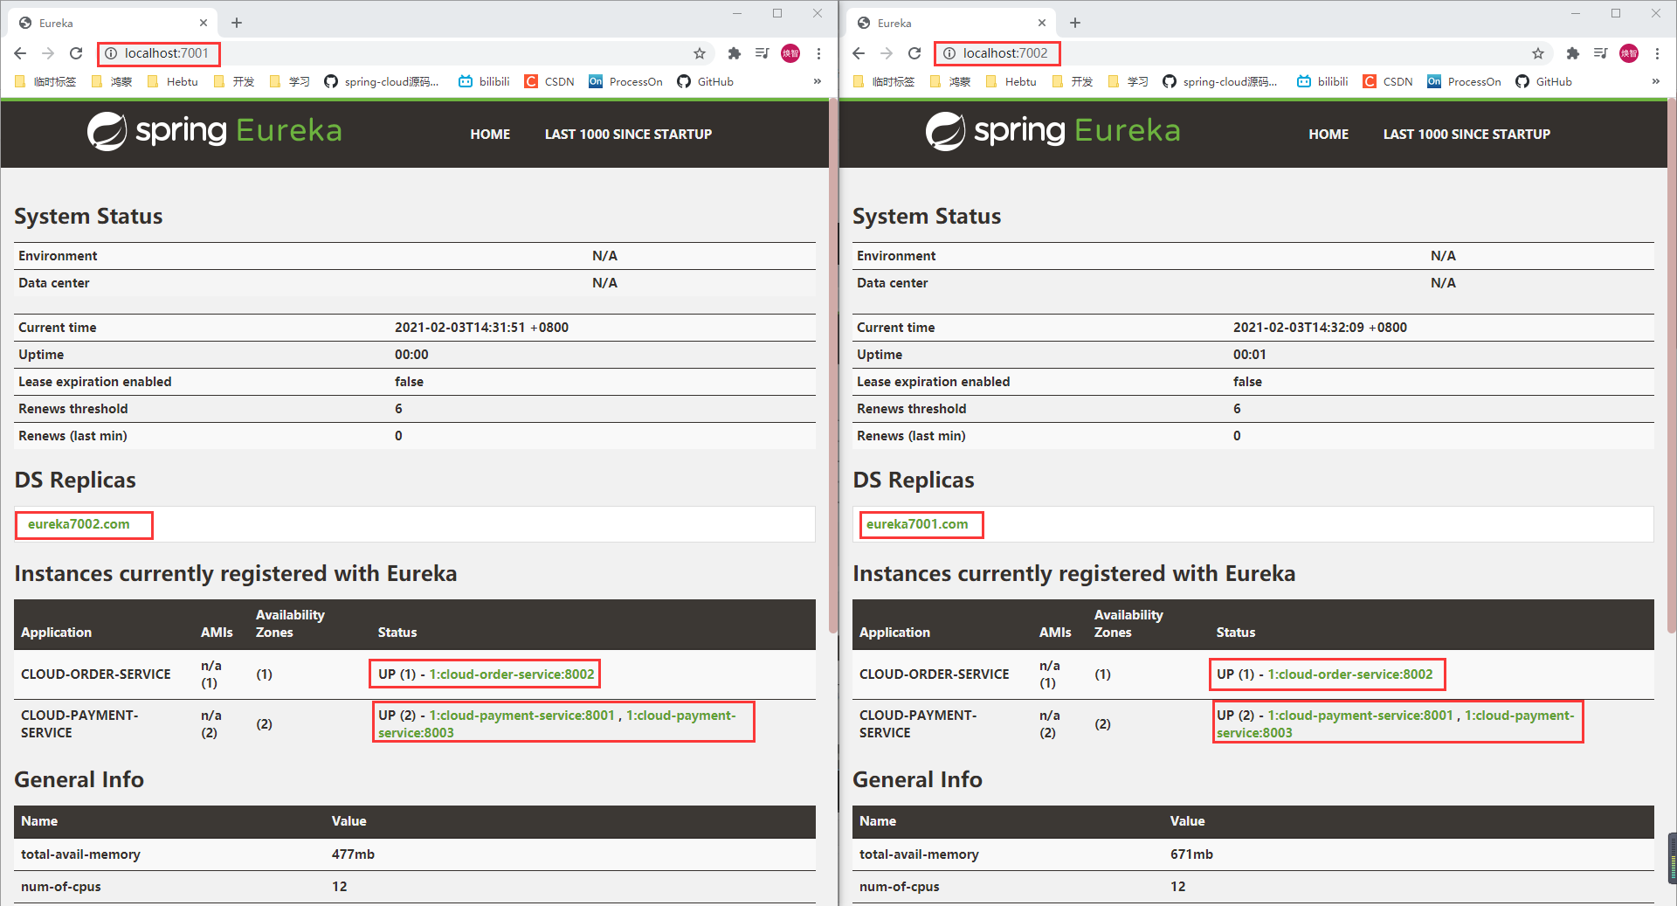Open extensions puzzle icon in right window
Viewport: 1677px width, 906px height.
[1572, 53]
